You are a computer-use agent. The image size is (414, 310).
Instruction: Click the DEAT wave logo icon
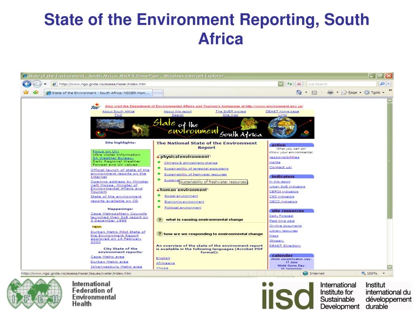pos(95,107)
